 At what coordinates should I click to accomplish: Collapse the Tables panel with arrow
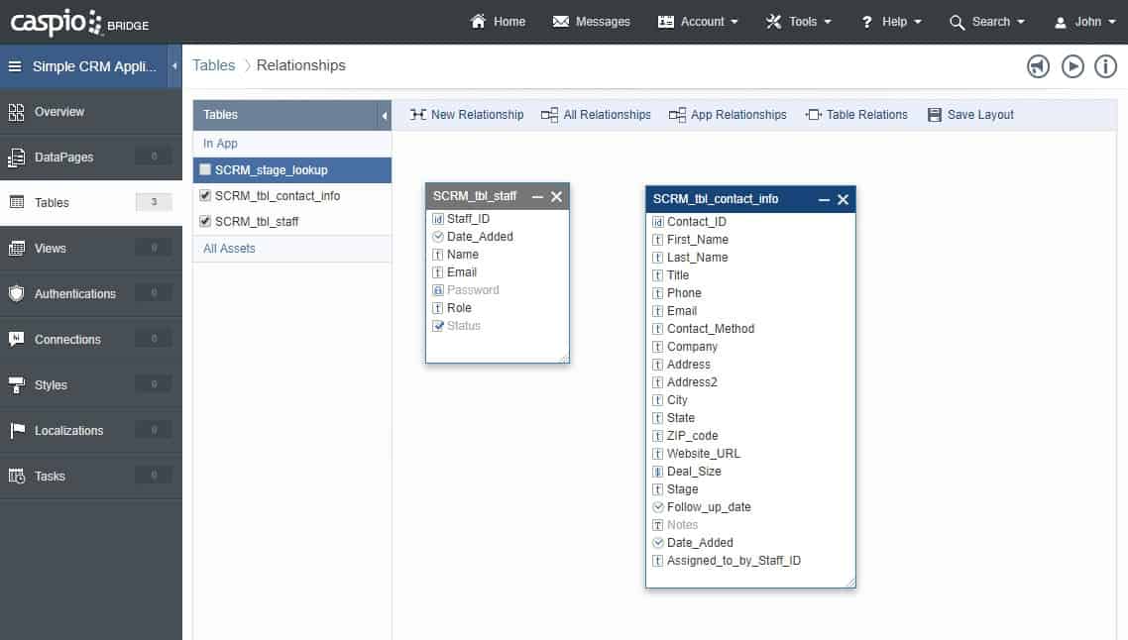pyautogui.click(x=385, y=116)
